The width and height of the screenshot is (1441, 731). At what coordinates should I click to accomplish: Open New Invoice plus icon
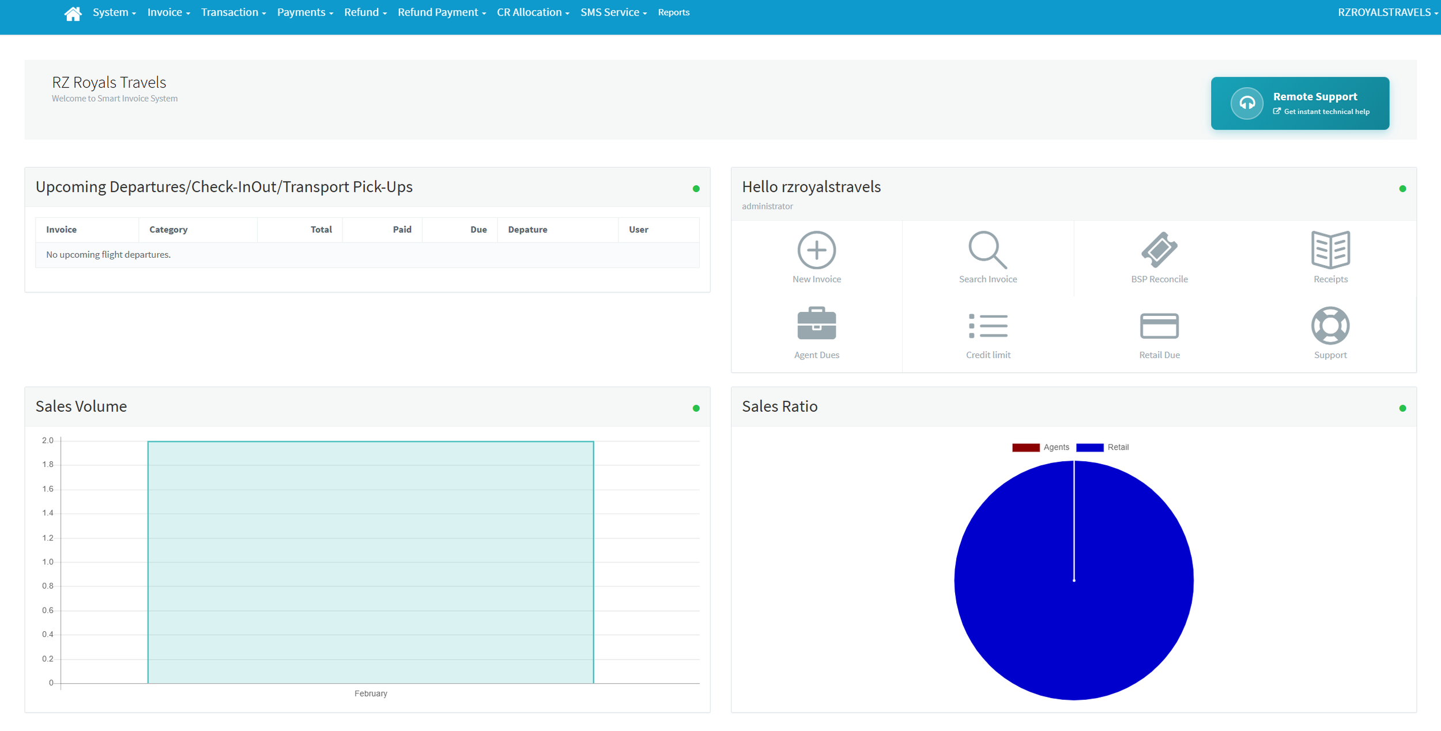point(816,250)
